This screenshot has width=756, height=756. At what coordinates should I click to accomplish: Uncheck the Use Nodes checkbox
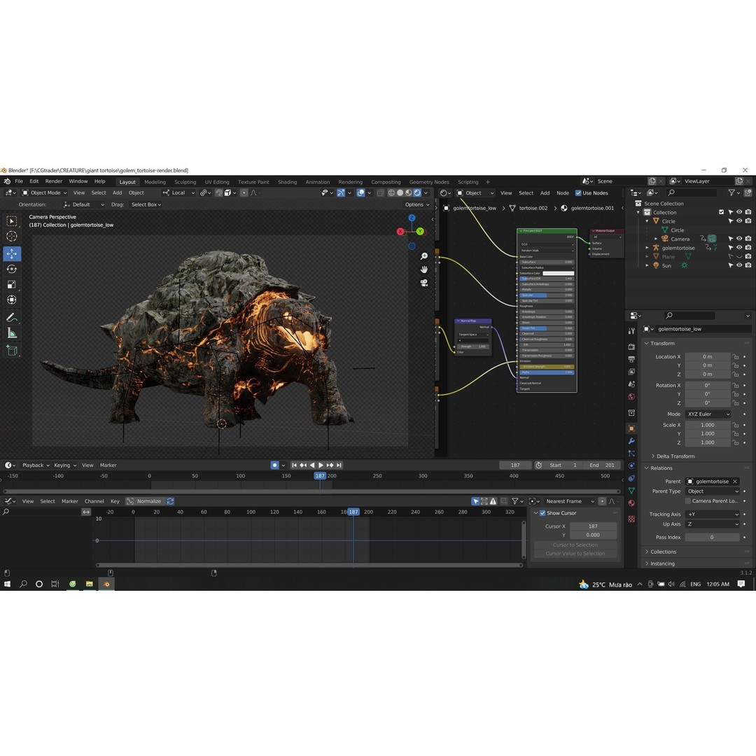coord(578,193)
